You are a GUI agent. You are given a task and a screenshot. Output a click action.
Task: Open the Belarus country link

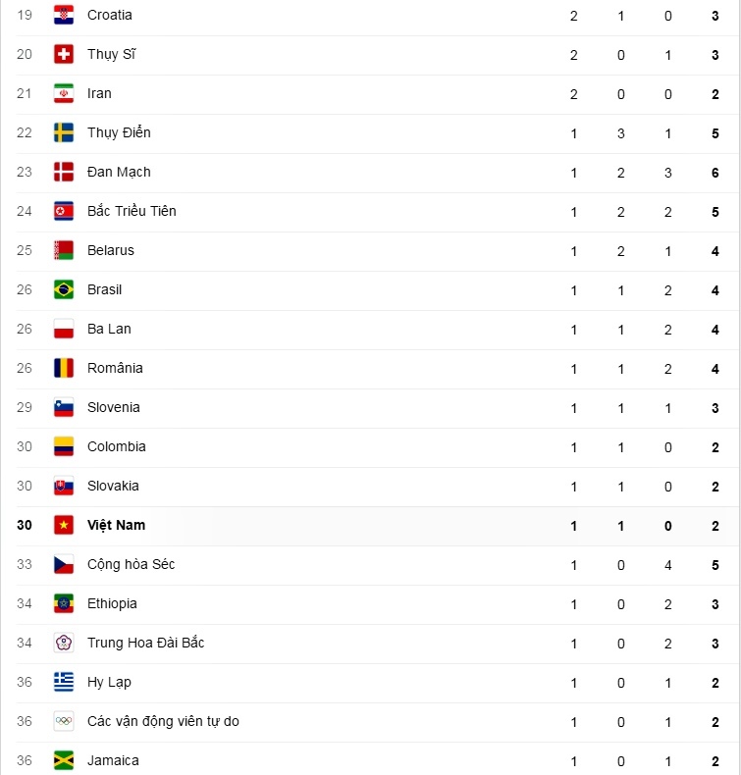[x=110, y=250]
